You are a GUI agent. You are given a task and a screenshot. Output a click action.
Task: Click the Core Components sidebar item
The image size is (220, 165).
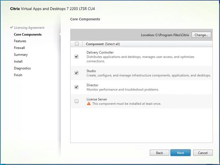pos(28,35)
